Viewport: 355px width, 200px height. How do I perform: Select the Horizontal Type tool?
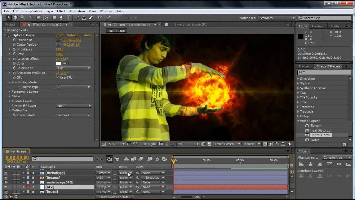tap(68, 18)
